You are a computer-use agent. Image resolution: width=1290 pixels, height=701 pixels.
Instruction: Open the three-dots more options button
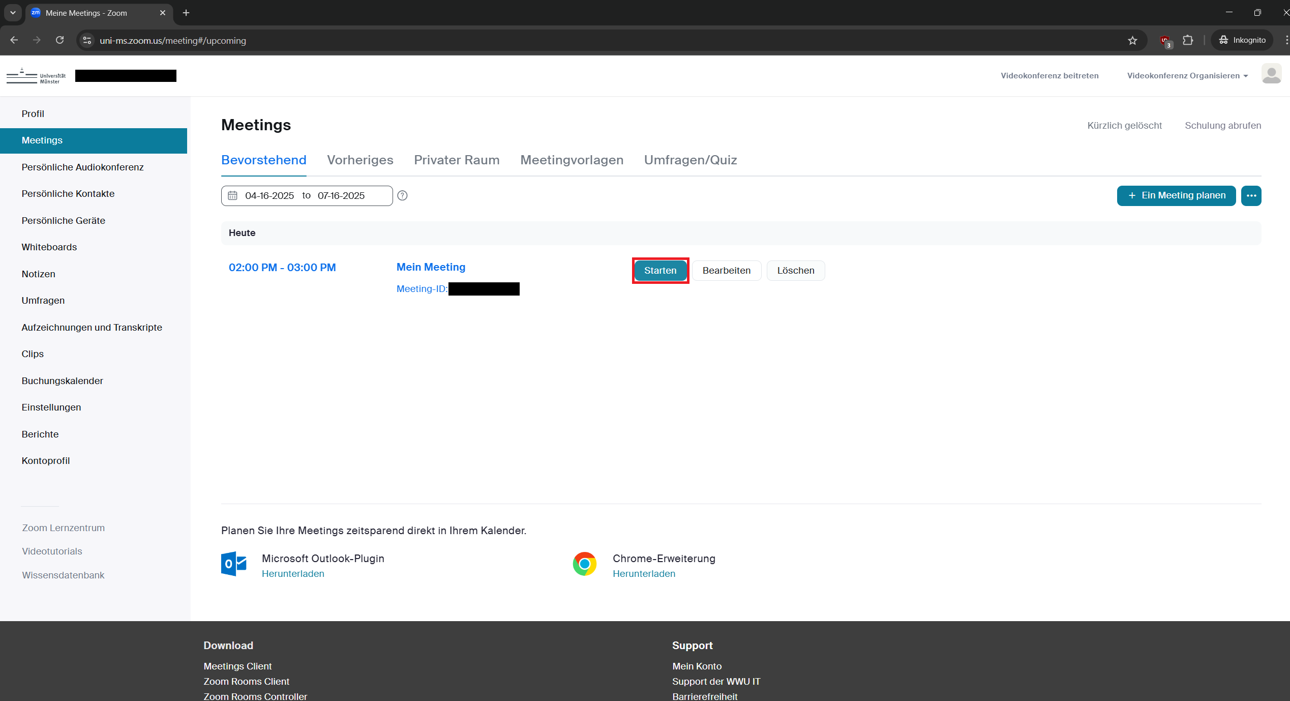click(x=1251, y=196)
